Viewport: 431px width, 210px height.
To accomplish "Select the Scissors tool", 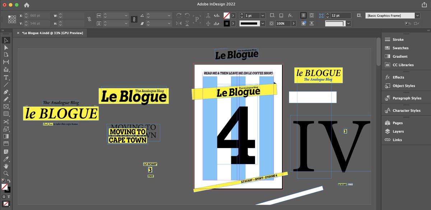I will 6,122.
